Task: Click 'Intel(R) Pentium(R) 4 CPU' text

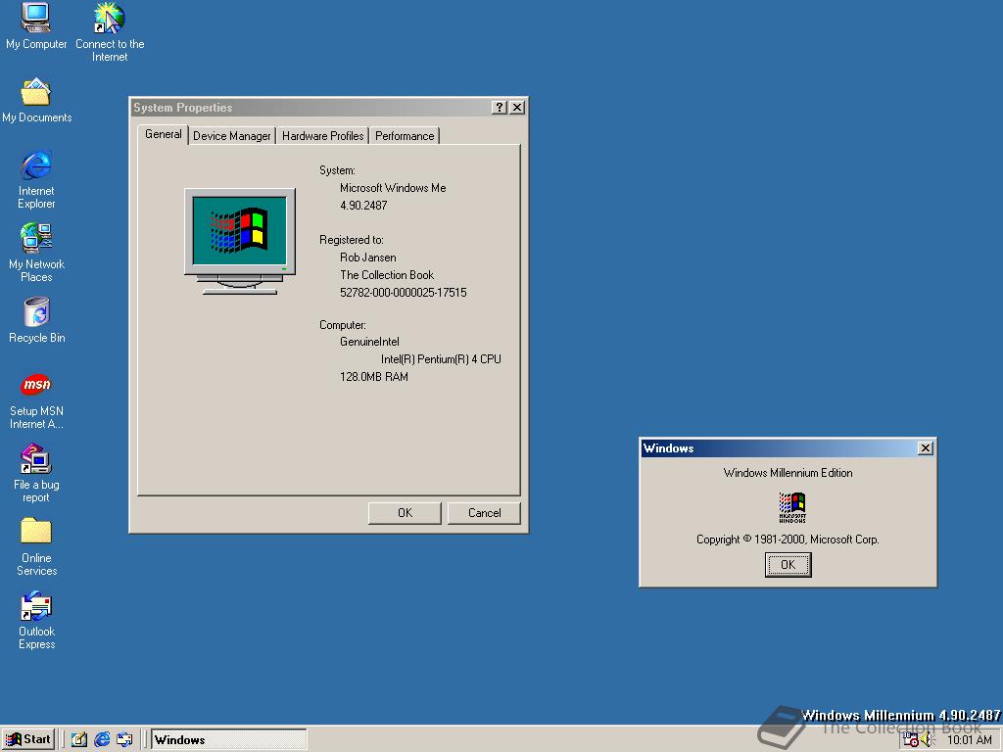Action: [441, 359]
